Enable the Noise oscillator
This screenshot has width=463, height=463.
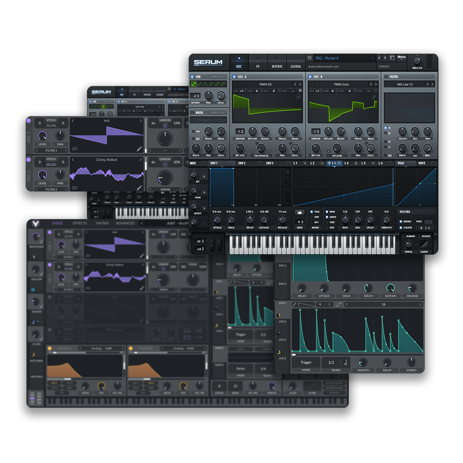tap(192, 113)
